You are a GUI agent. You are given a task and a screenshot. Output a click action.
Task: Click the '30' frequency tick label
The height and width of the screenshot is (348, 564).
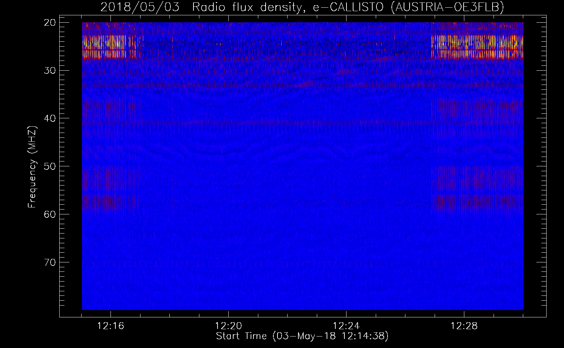click(50, 71)
